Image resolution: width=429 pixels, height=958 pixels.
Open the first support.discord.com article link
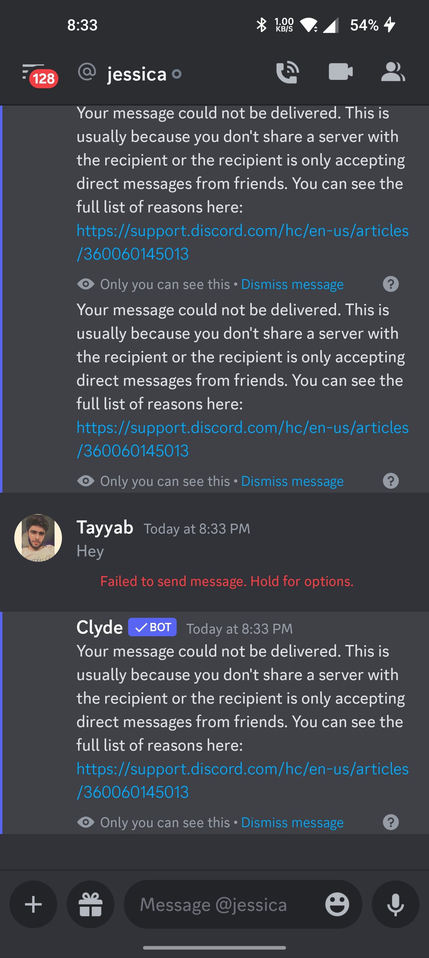coord(242,242)
